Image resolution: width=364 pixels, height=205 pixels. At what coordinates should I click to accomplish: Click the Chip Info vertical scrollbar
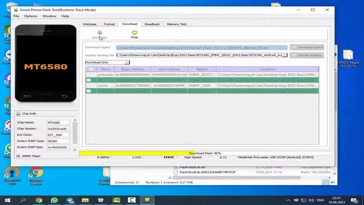click(75, 133)
